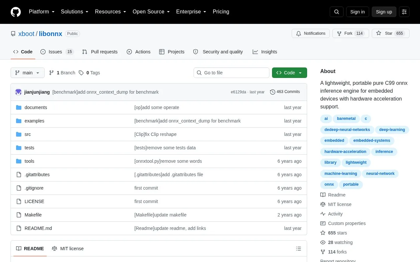Open the jianjunjiang avatar
Image resolution: width=420 pixels, height=262 pixels.
click(18, 92)
